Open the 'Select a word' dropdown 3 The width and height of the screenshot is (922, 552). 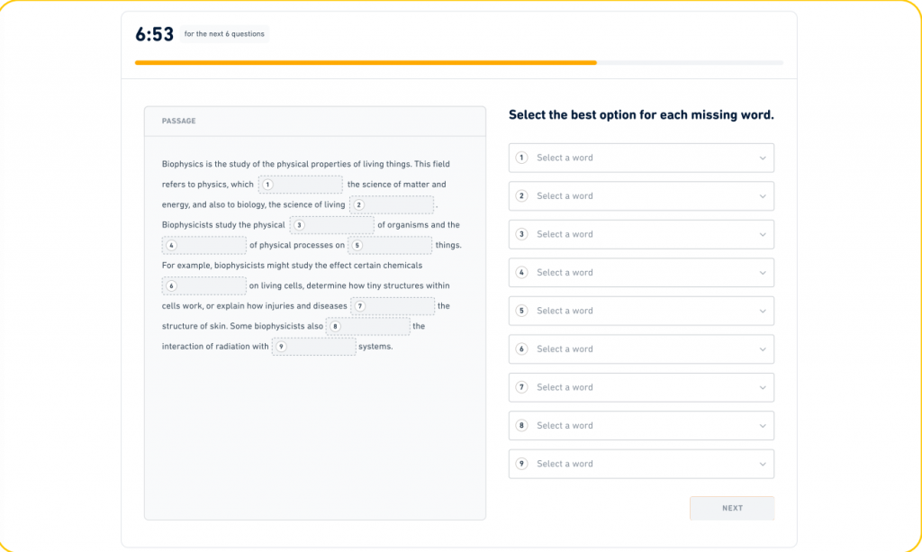coord(640,234)
